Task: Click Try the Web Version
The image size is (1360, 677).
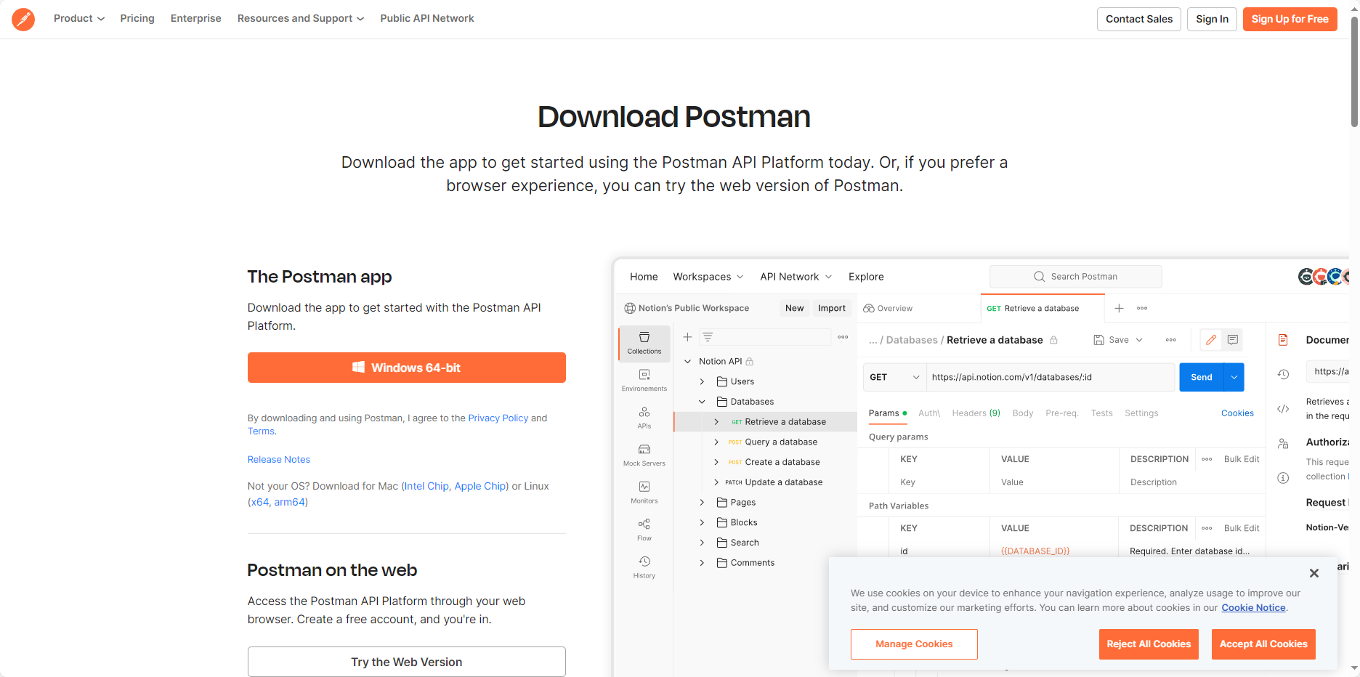Action: pyautogui.click(x=407, y=662)
